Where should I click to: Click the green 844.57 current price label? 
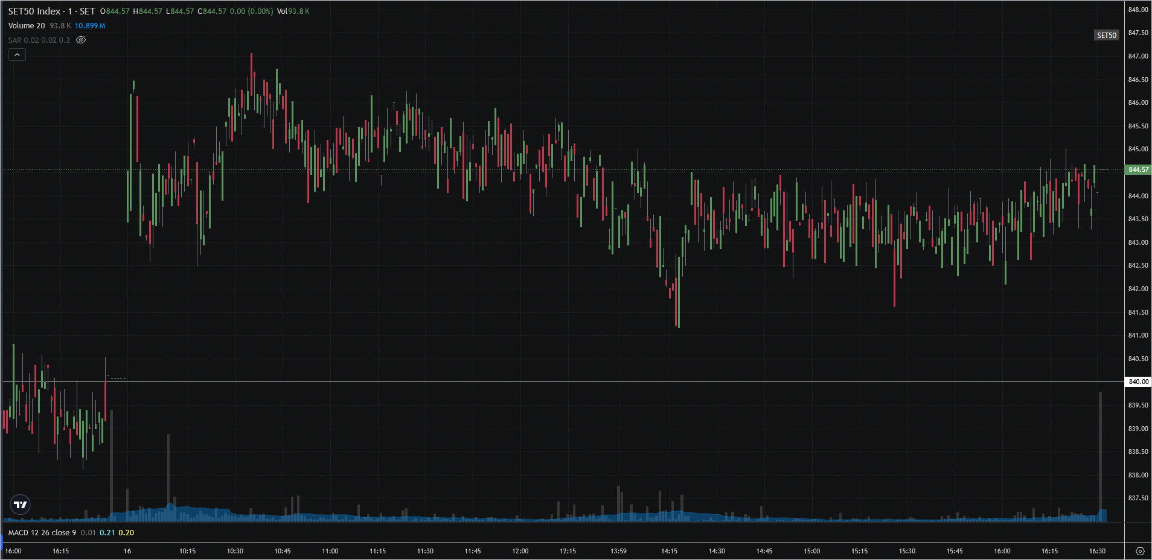coord(1138,170)
